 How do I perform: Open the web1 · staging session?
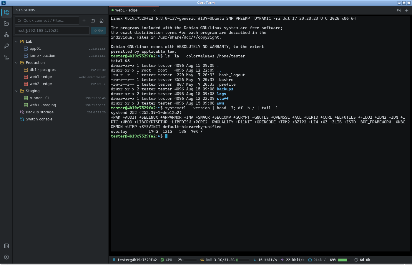(60, 105)
